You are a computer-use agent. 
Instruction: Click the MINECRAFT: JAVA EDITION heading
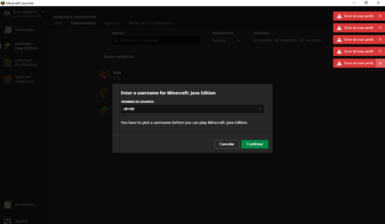tap(75, 17)
